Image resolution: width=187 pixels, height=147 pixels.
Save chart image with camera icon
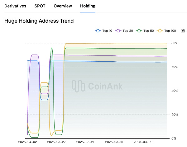[x=183, y=31]
